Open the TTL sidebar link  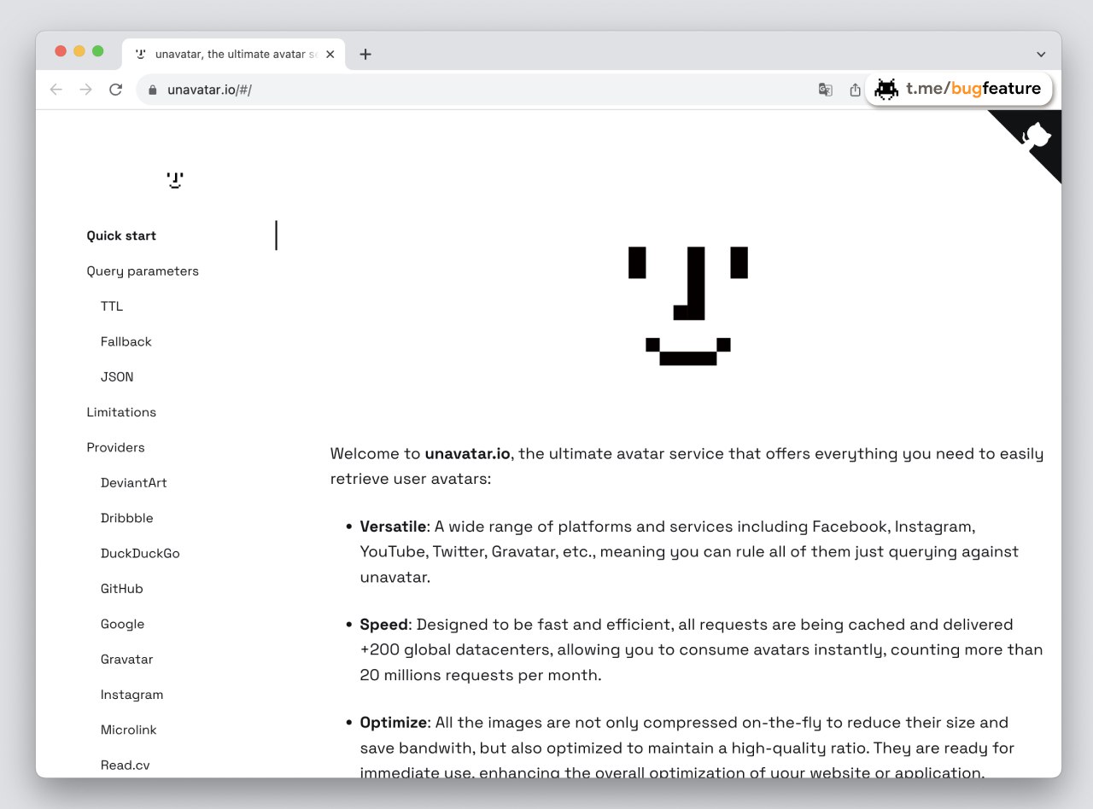pos(112,306)
